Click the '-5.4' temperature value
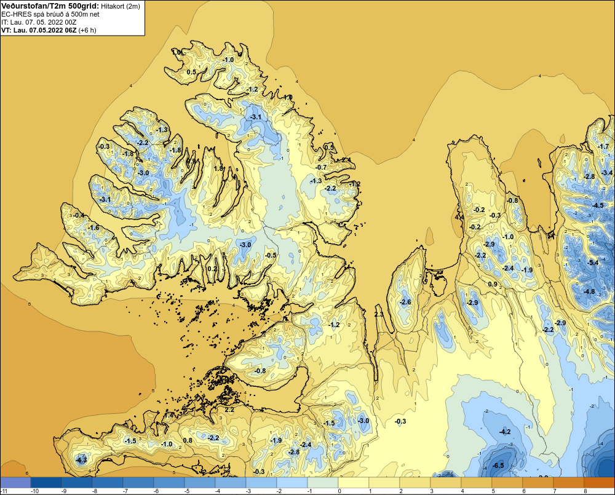The height and width of the screenshot is (495, 615). click(x=593, y=263)
